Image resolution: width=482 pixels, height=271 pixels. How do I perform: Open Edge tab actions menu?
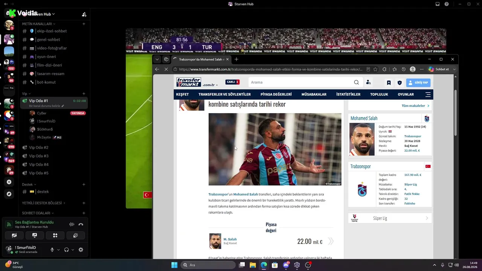pos(157,59)
